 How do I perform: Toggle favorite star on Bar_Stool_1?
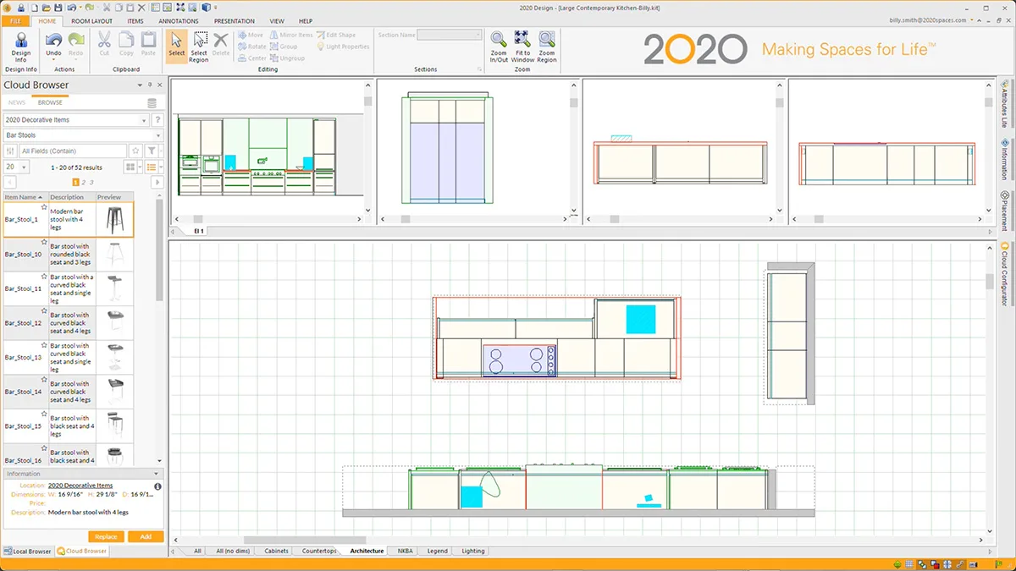tap(43, 207)
